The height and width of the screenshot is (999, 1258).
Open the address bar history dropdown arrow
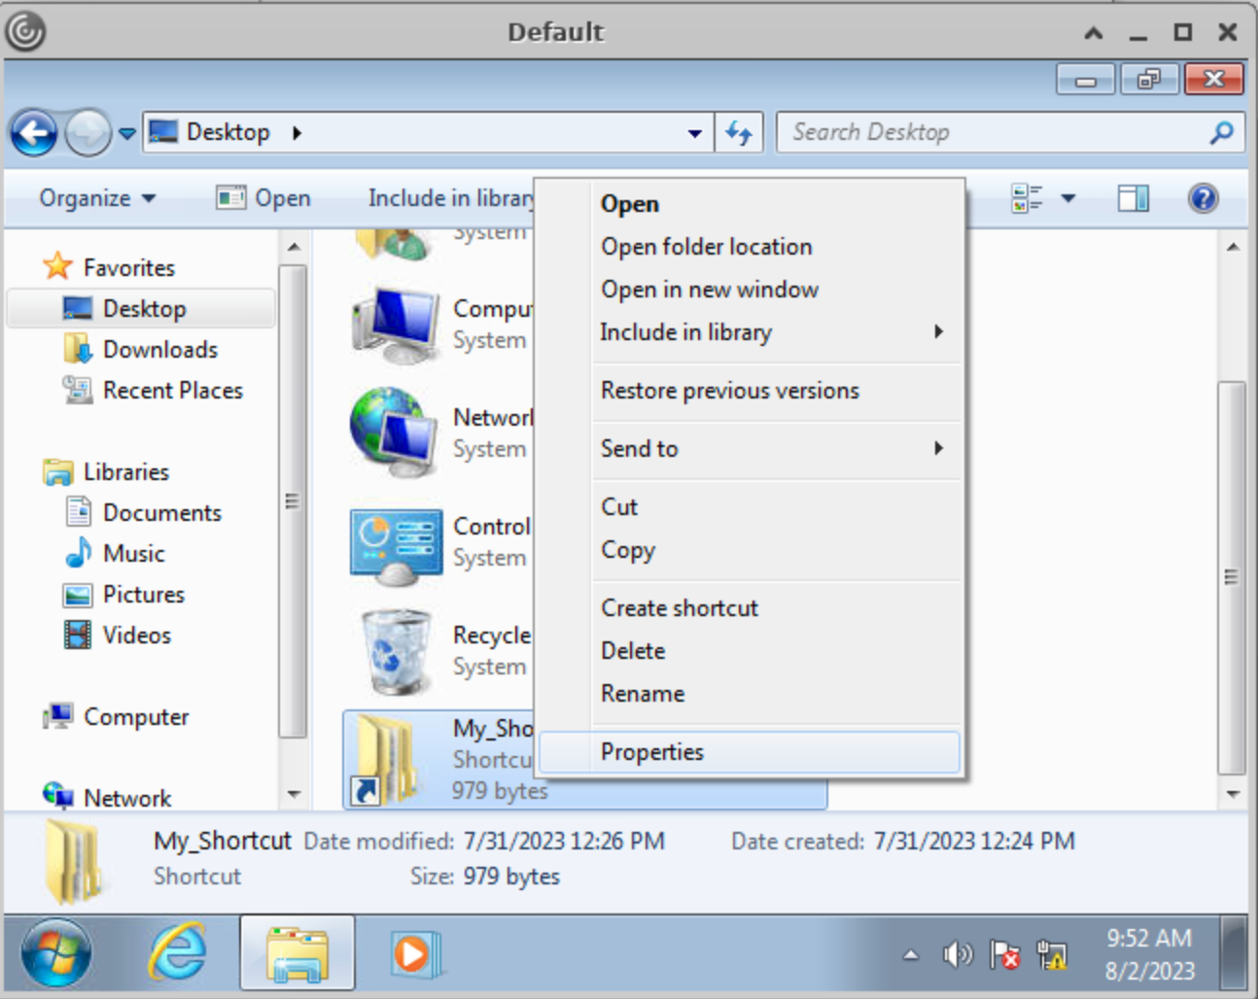point(694,133)
